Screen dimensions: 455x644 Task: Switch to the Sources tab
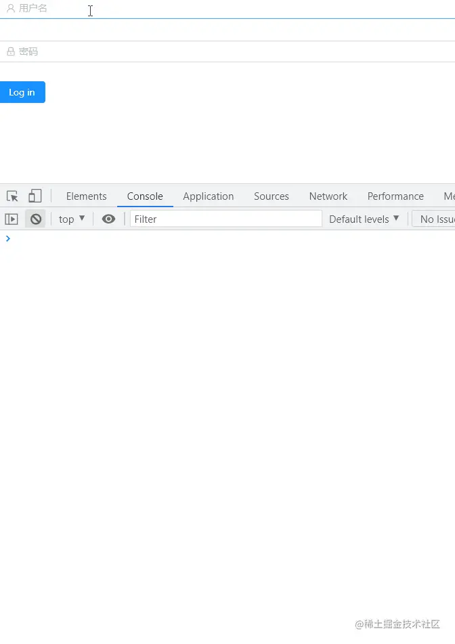[x=272, y=196]
